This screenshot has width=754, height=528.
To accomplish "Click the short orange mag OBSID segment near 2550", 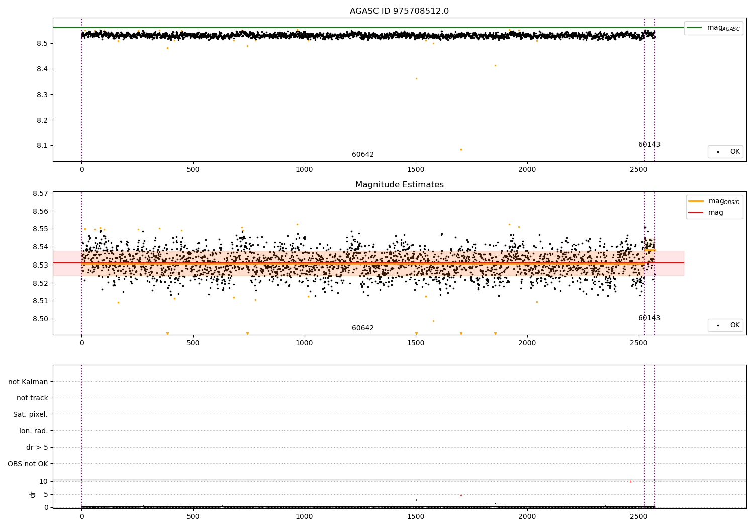I will (650, 250).
